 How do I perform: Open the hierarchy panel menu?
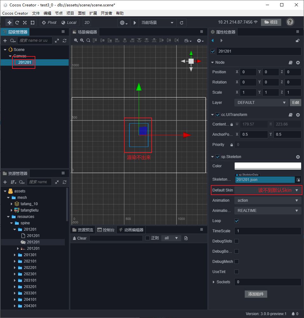tap(63, 32)
